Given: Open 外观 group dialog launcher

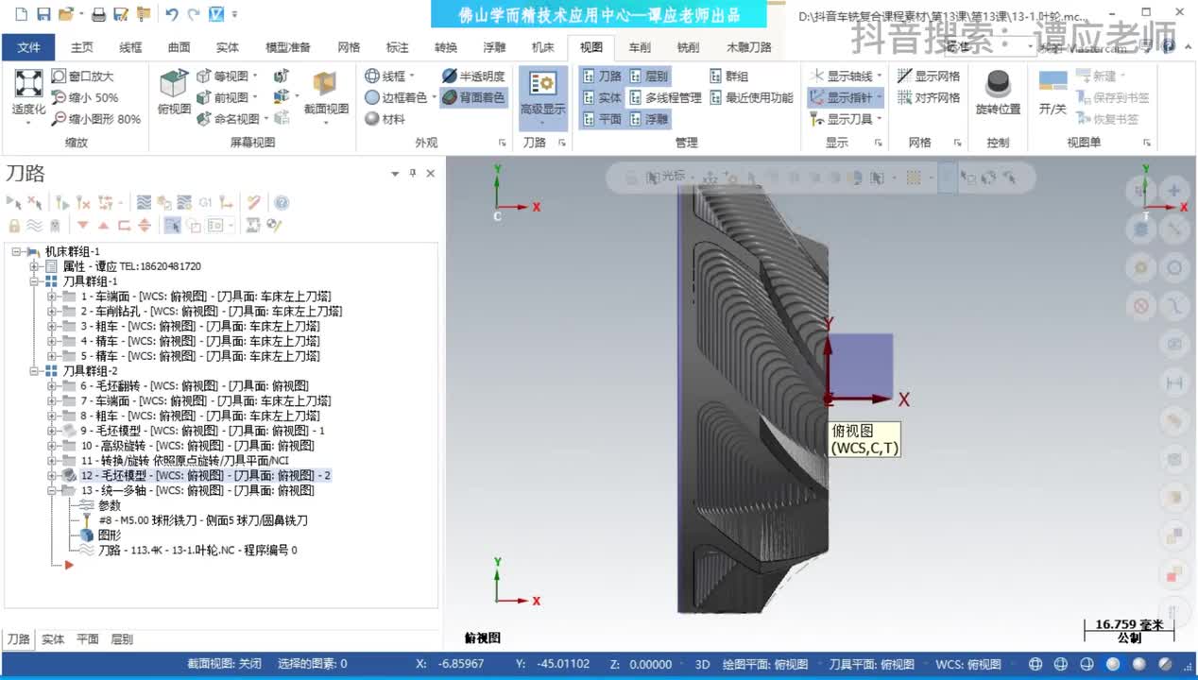Looking at the screenshot, I should click(502, 143).
